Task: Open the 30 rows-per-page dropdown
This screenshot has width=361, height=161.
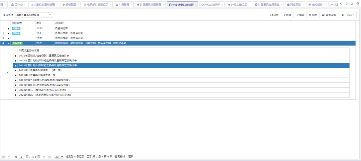Action: [x=59, y=157]
